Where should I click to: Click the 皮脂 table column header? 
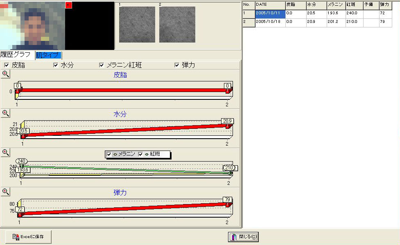pyautogui.click(x=296, y=5)
